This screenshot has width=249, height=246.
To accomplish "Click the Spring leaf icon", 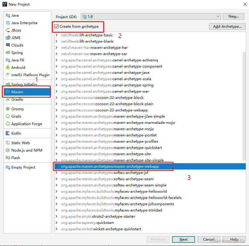I will tap(8, 52).
